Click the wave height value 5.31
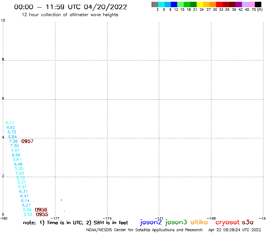 (22, 182)
